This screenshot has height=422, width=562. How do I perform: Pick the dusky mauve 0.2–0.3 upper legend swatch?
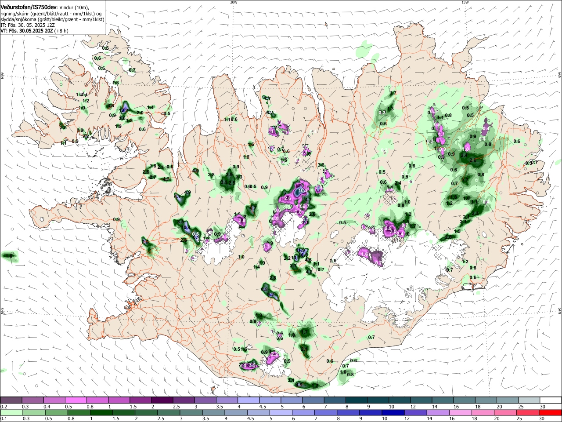coord(11,400)
